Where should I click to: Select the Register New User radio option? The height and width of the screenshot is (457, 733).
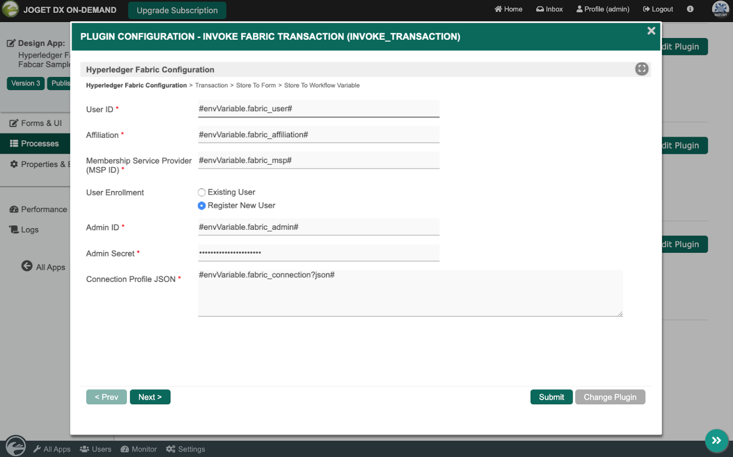tap(202, 206)
